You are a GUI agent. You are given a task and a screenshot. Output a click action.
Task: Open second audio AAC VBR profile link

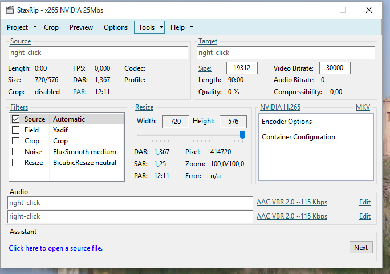tap(292, 216)
